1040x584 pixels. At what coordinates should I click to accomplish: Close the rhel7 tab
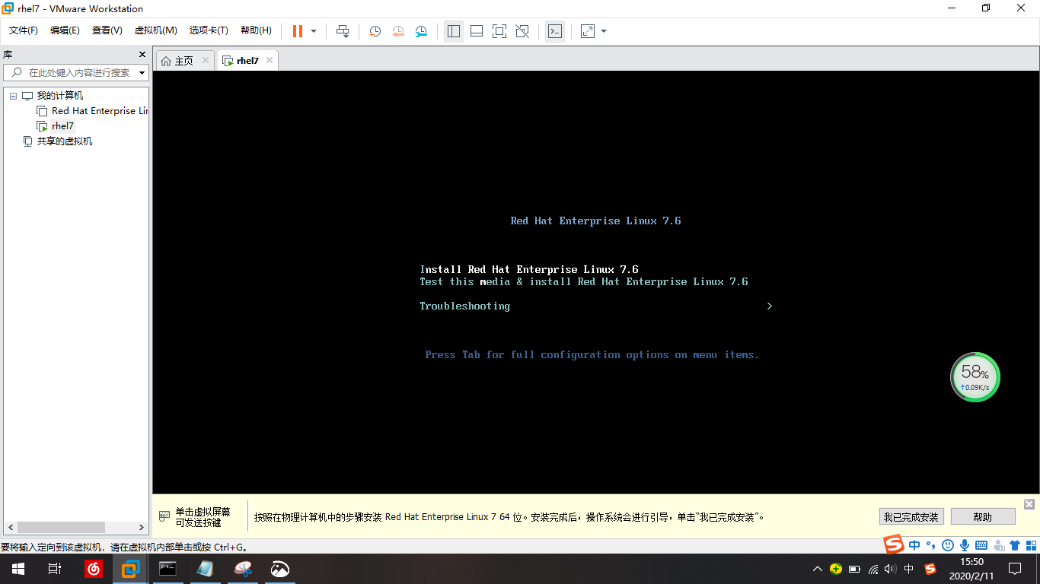pos(270,60)
